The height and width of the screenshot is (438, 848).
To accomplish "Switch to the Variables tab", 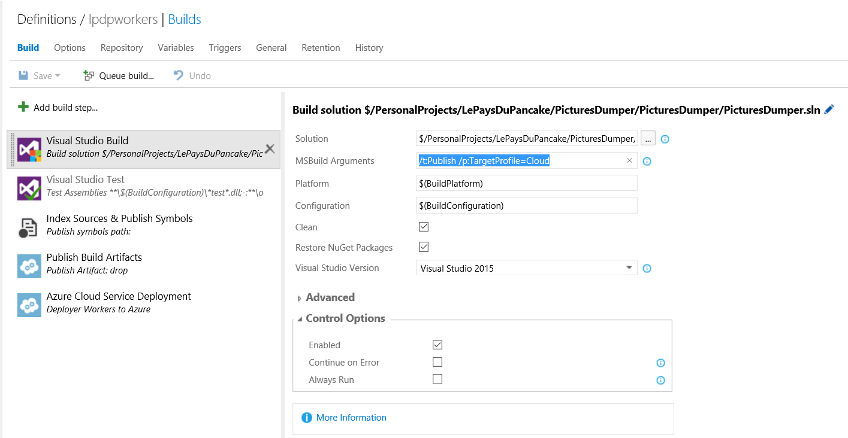I will click(176, 48).
